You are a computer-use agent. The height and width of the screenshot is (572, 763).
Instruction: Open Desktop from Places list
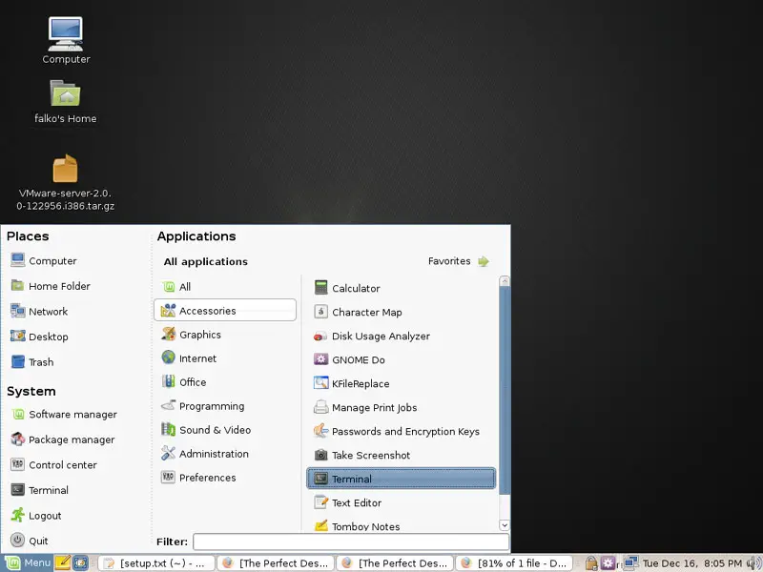tap(39, 337)
